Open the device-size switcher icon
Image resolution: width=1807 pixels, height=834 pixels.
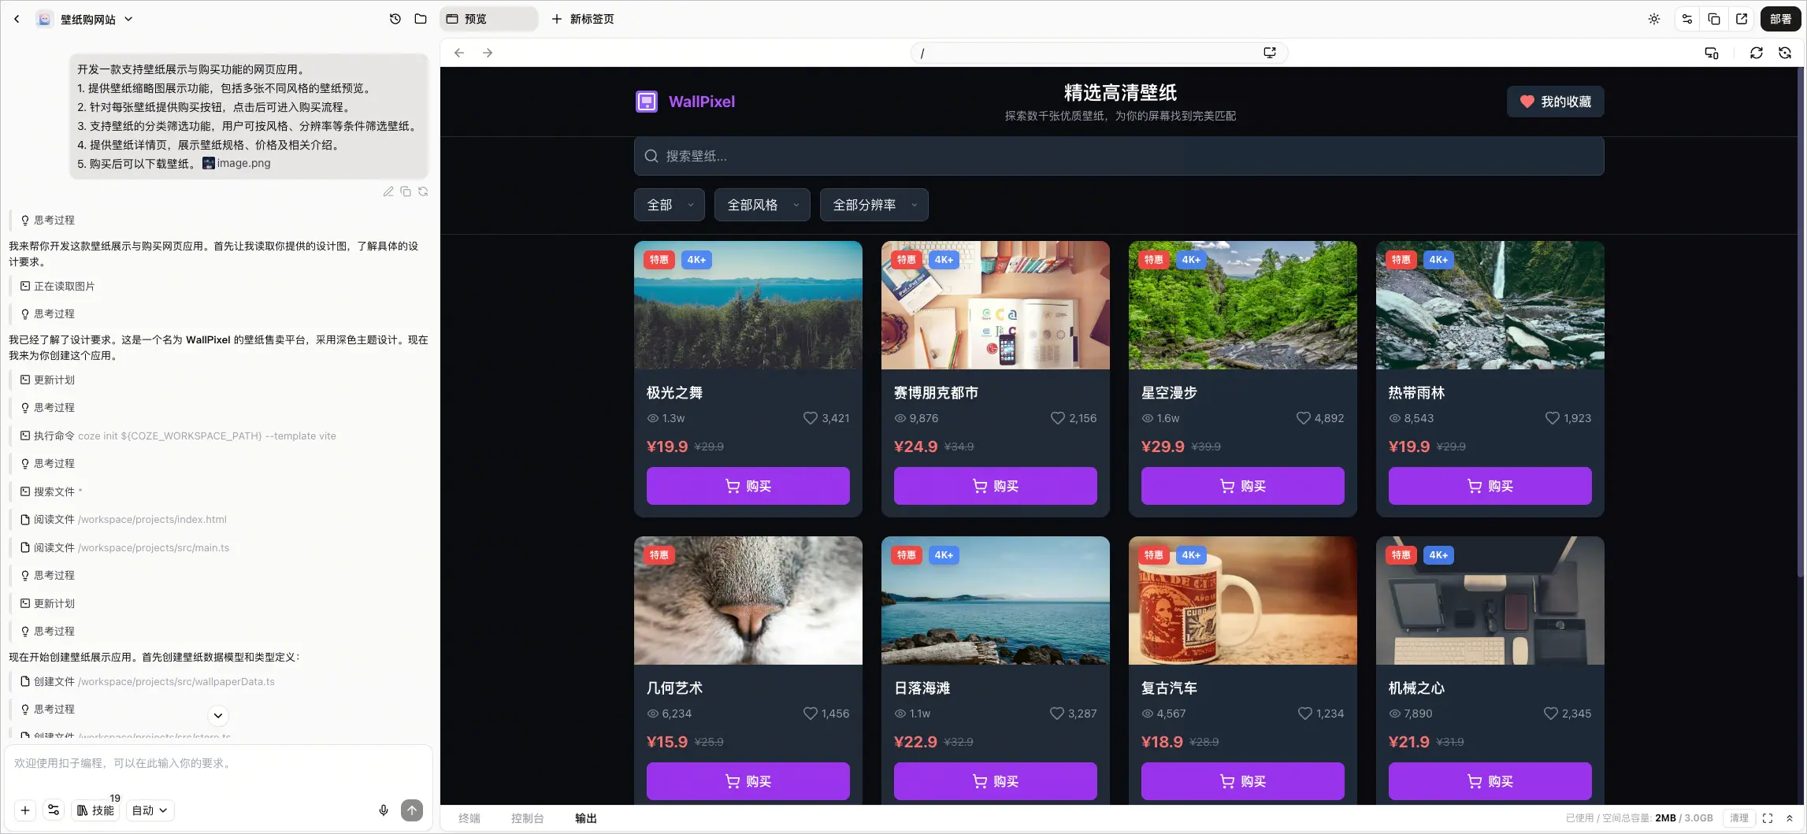point(1712,53)
